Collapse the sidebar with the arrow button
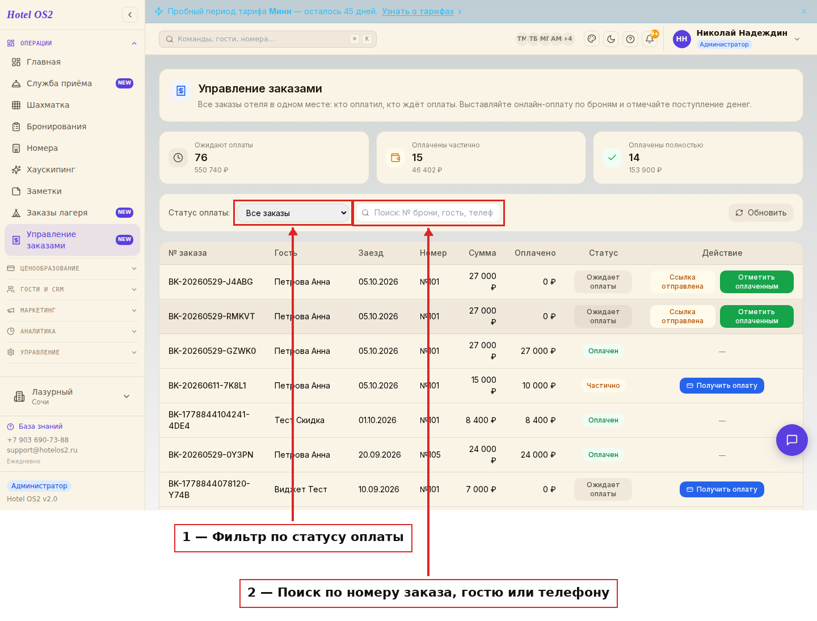817x621 pixels. click(x=130, y=15)
